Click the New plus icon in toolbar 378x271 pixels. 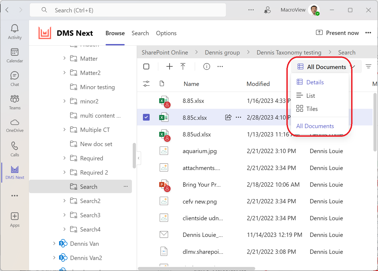pos(170,66)
